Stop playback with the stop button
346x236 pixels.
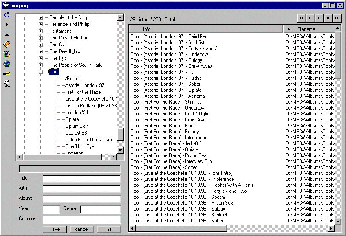pyautogui.click(x=328, y=18)
